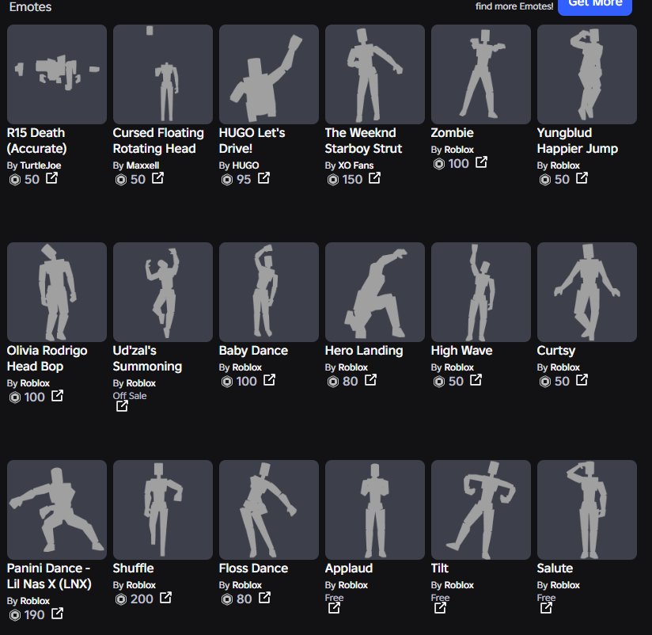Click Robux coin icon beside Hero Landing price 80
Image resolution: width=652 pixels, height=635 pixels.
click(x=333, y=382)
